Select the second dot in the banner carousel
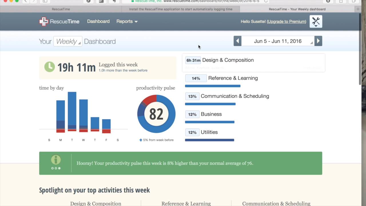The height and width of the screenshot is (206, 366). tap(56, 168)
